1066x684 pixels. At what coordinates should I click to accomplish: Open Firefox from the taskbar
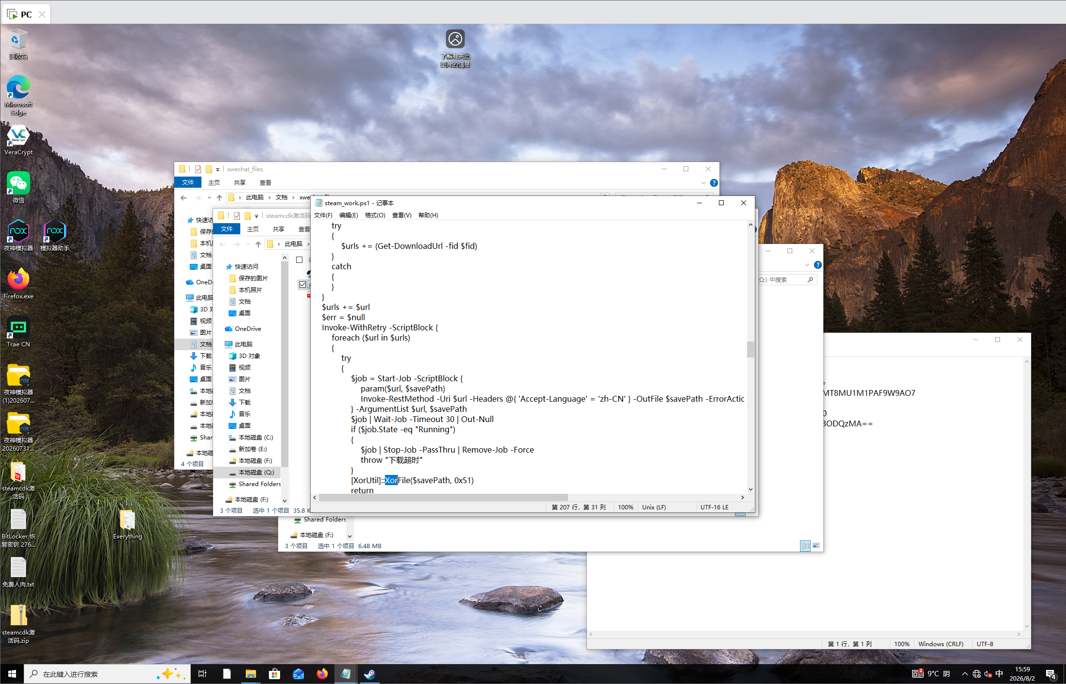click(x=322, y=674)
